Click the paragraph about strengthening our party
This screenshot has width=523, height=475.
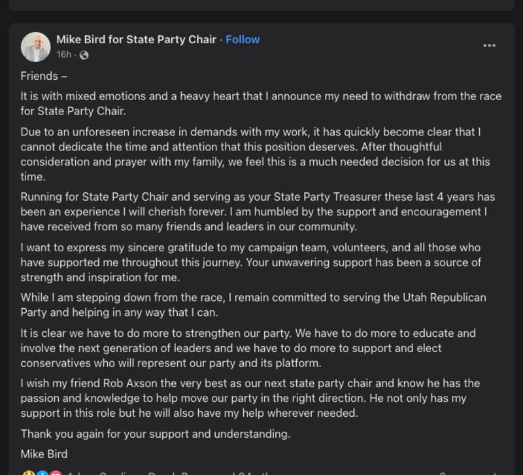coord(248,348)
